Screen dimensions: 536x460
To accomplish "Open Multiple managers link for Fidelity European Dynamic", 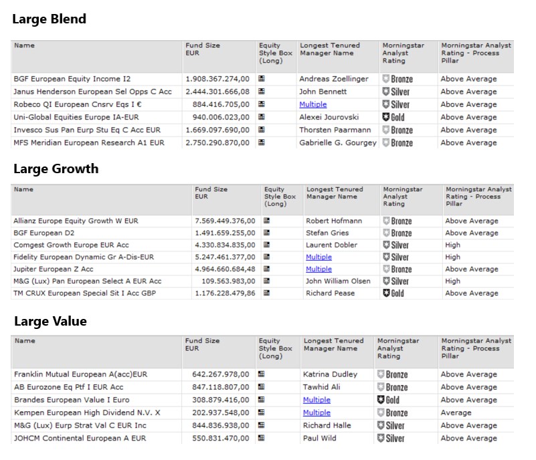I will coord(319,257).
